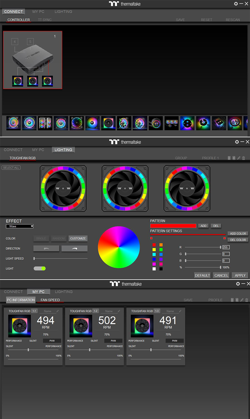Set fan 1-3 to SILENT mode

pos(155,341)
